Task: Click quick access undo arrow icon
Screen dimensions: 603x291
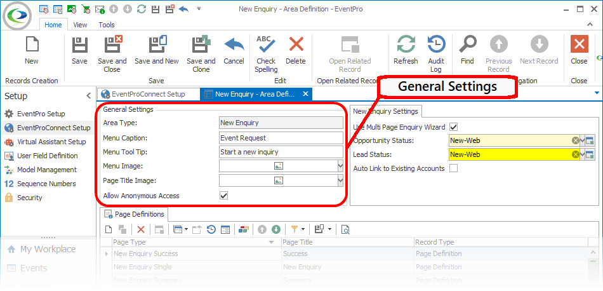Action: pos(183,9)
